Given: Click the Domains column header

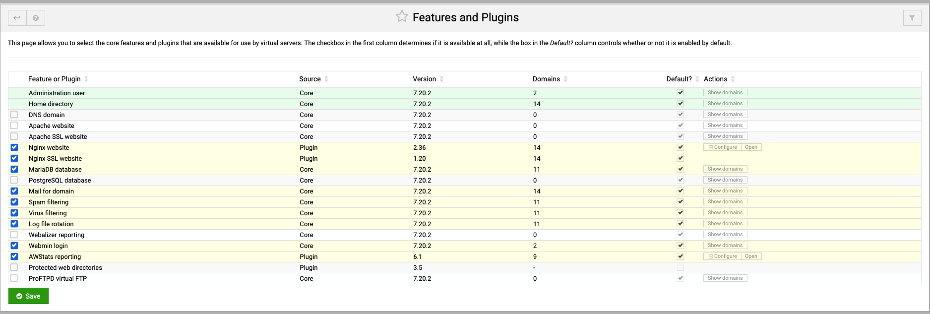Looking at the screenshot, I should point(546,79).
